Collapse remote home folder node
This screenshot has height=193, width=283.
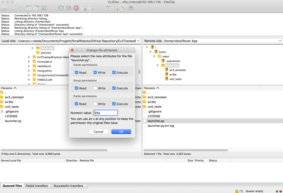coord(151,52)
